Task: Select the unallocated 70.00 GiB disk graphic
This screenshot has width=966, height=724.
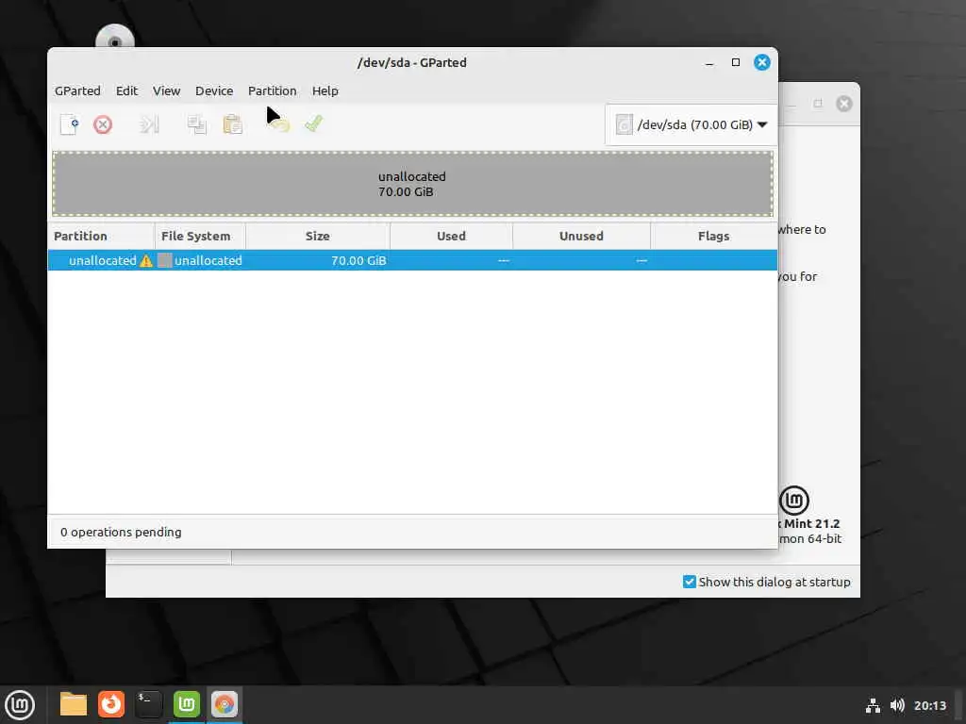Action: tap(412, 184)
